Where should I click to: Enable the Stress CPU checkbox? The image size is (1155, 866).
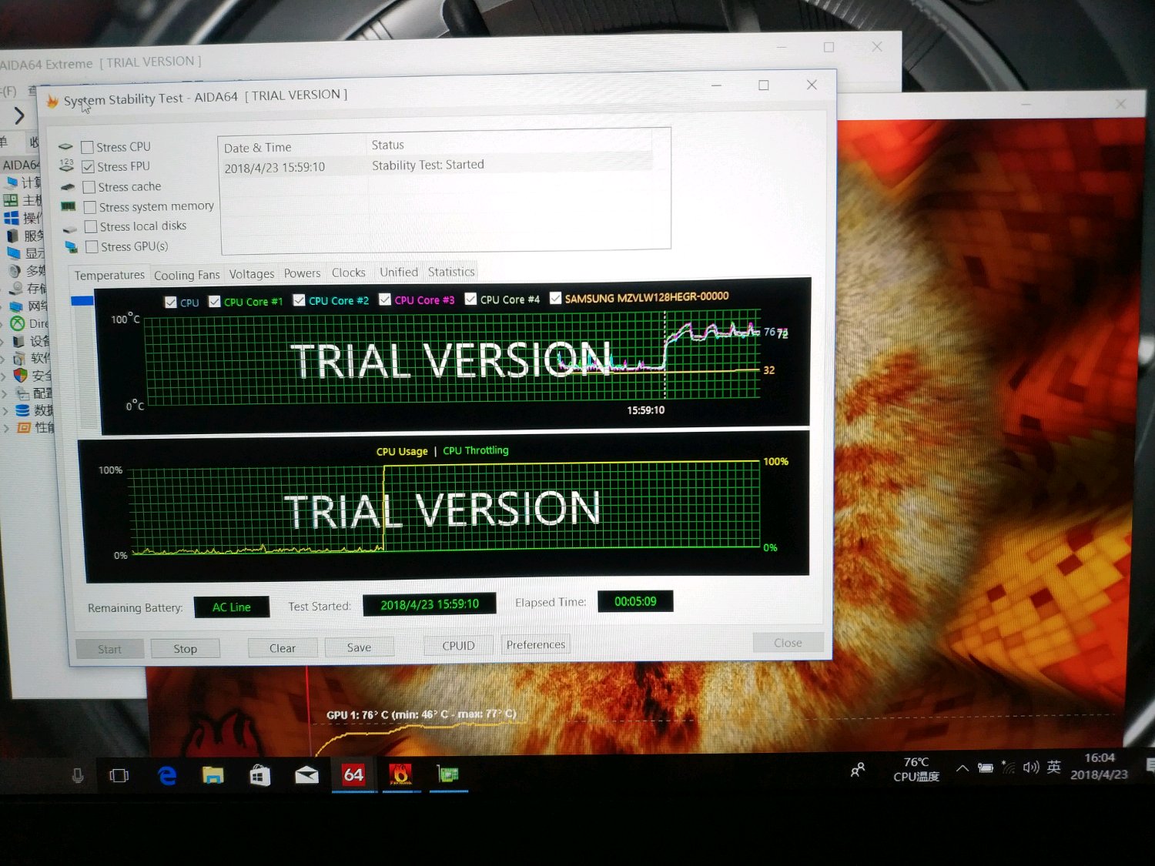coord(87,147)
